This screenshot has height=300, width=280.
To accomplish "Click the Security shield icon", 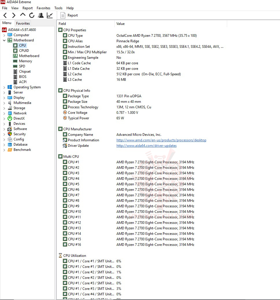I will (x=10, y=134).
